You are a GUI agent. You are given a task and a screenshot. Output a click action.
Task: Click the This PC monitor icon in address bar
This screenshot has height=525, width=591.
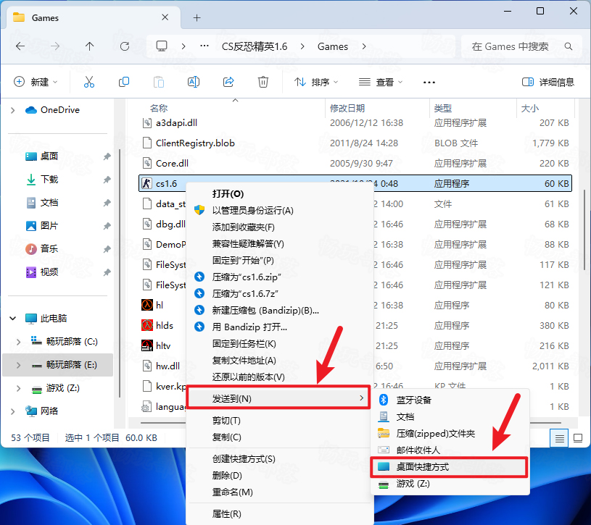point(162,46)
